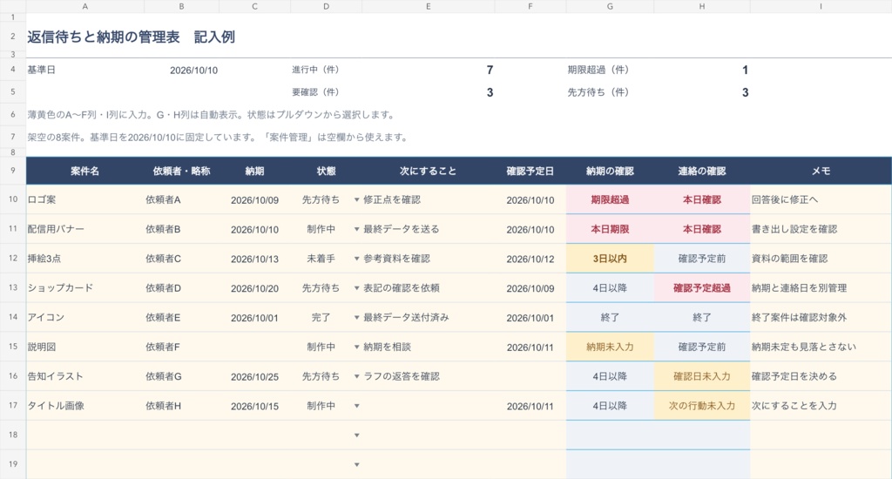Select the 最終データを送る cell
This screenshot has width=892, height=479.
coord(428,229)
